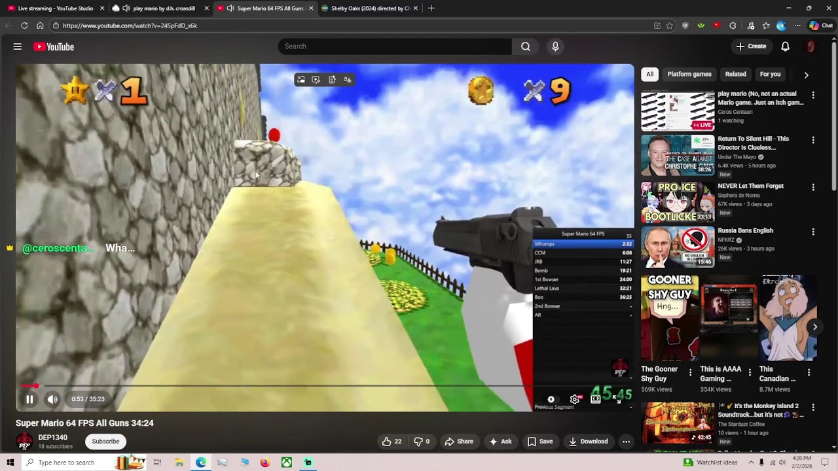Select the For you chip
The image size is (838, 471).
[770, 75]
